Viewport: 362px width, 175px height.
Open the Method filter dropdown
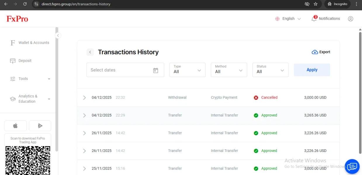[x=229, y=70]
